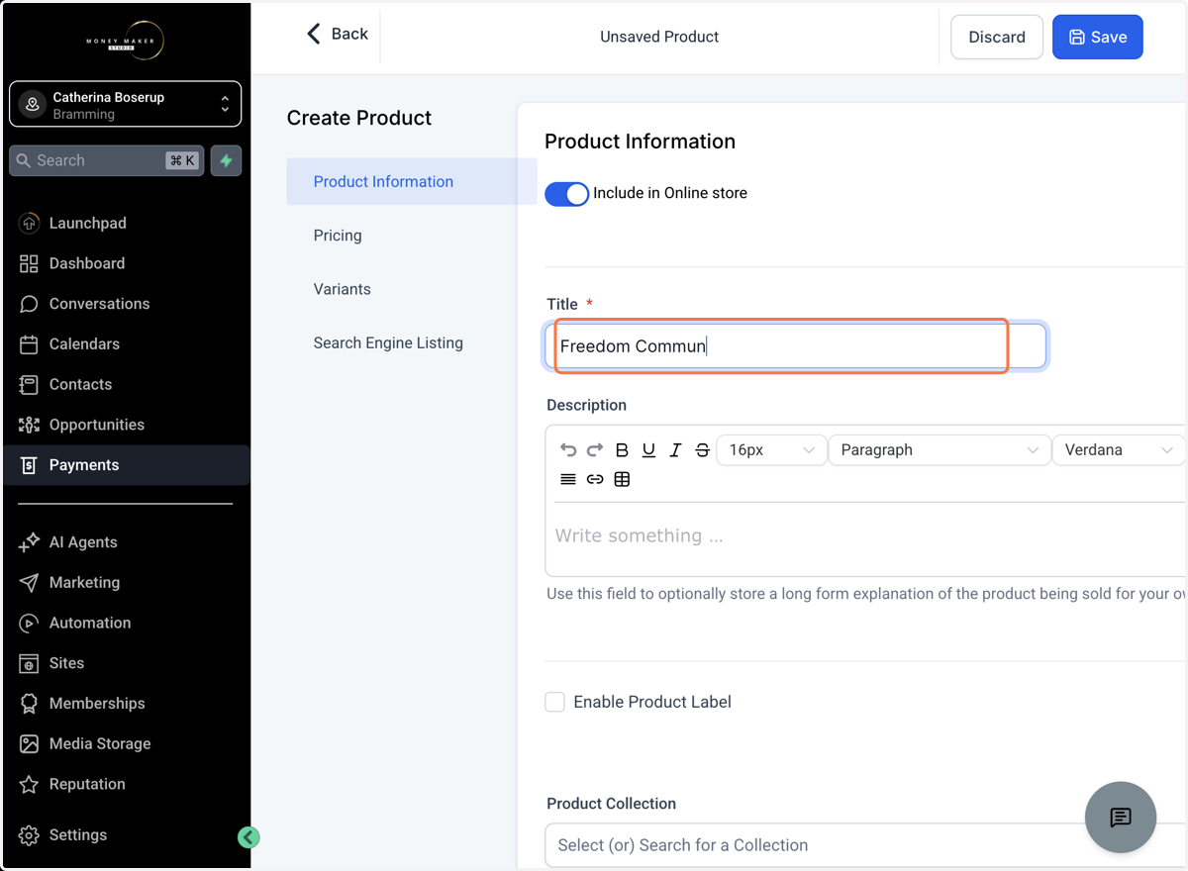The image size is (1188, 871).
Task: Open the chat widget bubble
Action: (x=1121, y=818)
